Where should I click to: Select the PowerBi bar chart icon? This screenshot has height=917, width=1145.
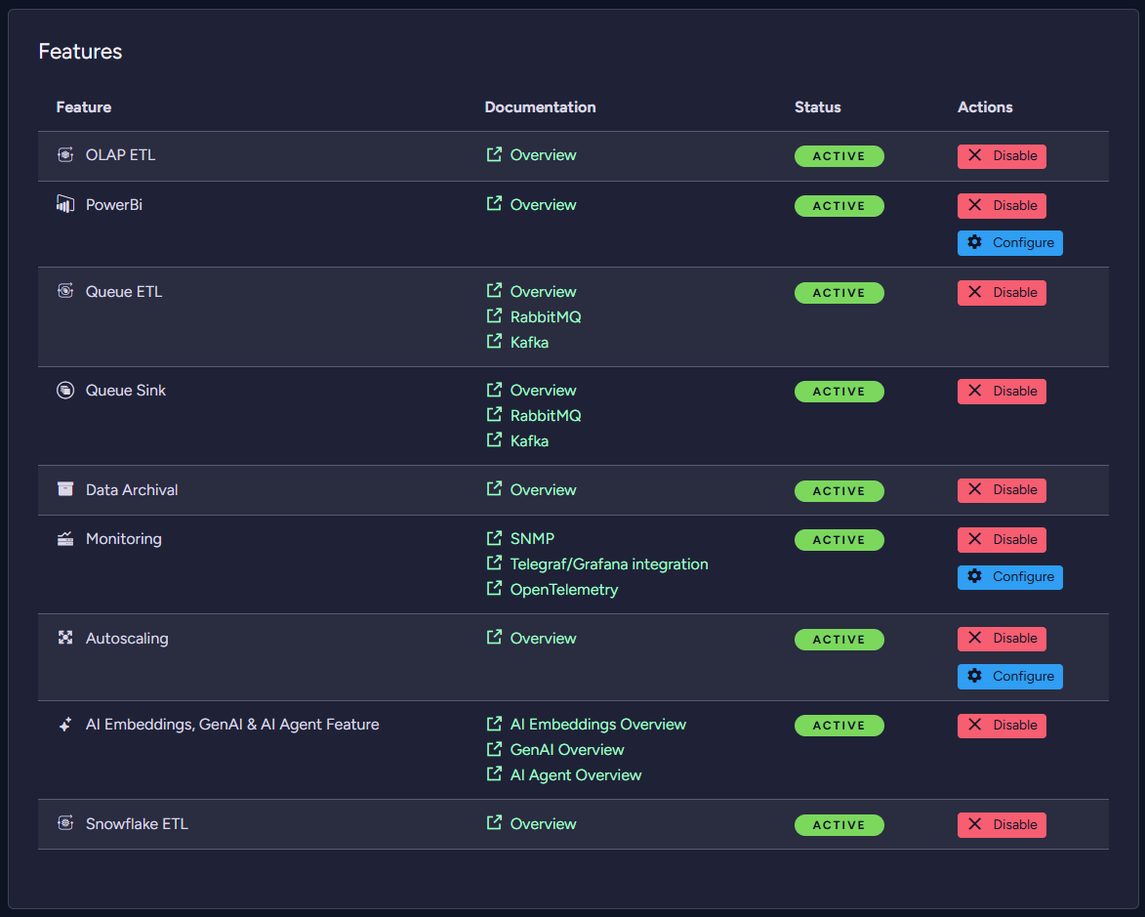65,204
